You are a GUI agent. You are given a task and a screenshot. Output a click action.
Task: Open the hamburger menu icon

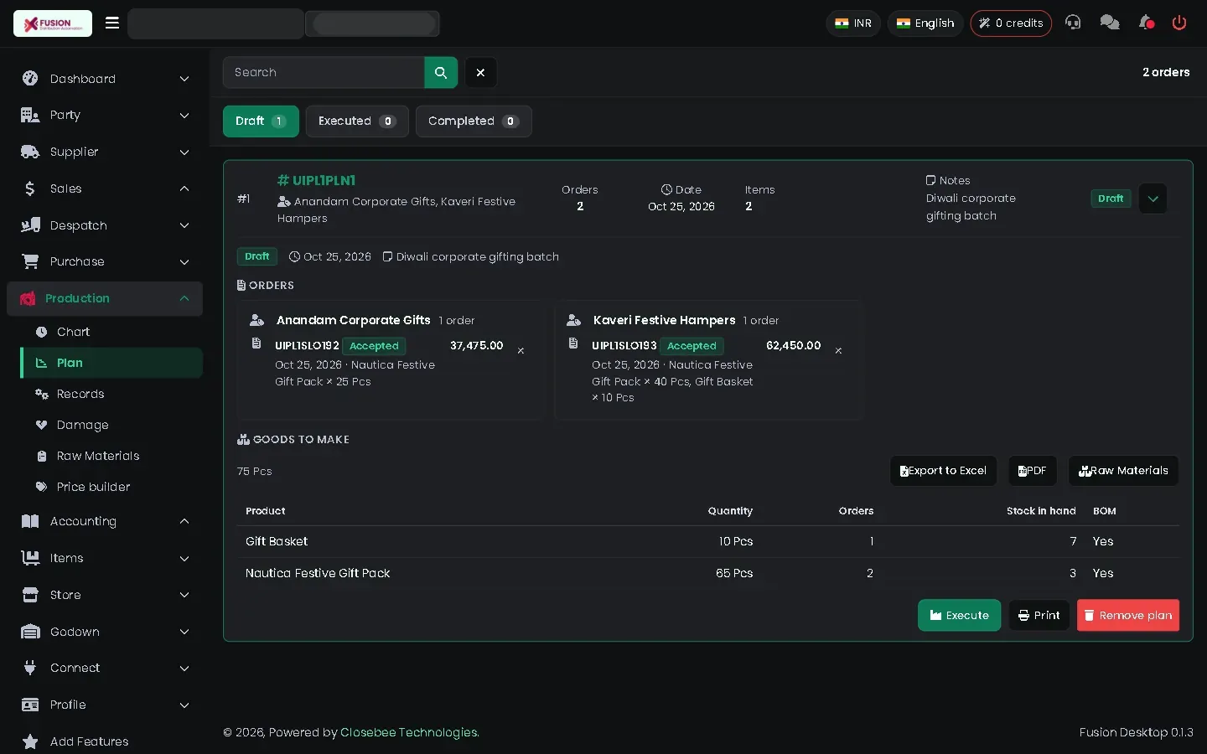click(111, 23)
